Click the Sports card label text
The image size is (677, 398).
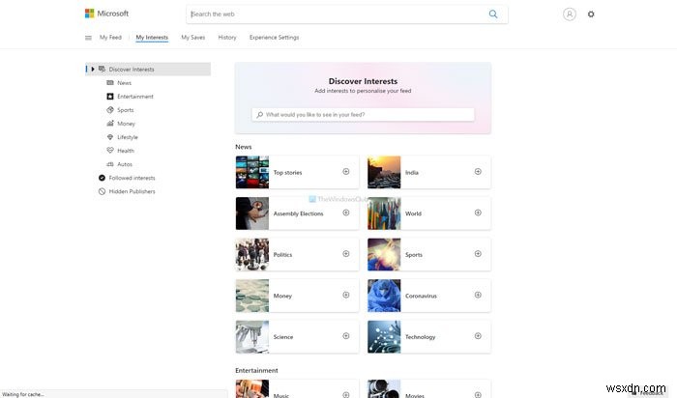[414, 255]
